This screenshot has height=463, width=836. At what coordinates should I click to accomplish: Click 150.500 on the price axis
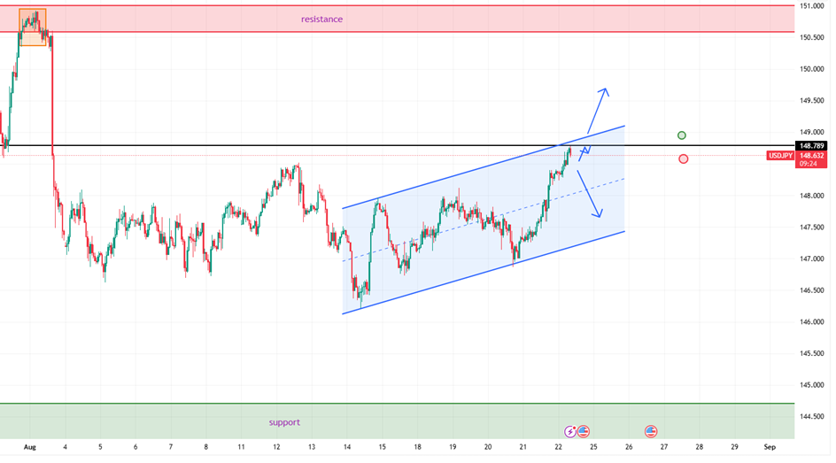click(812, 37)
